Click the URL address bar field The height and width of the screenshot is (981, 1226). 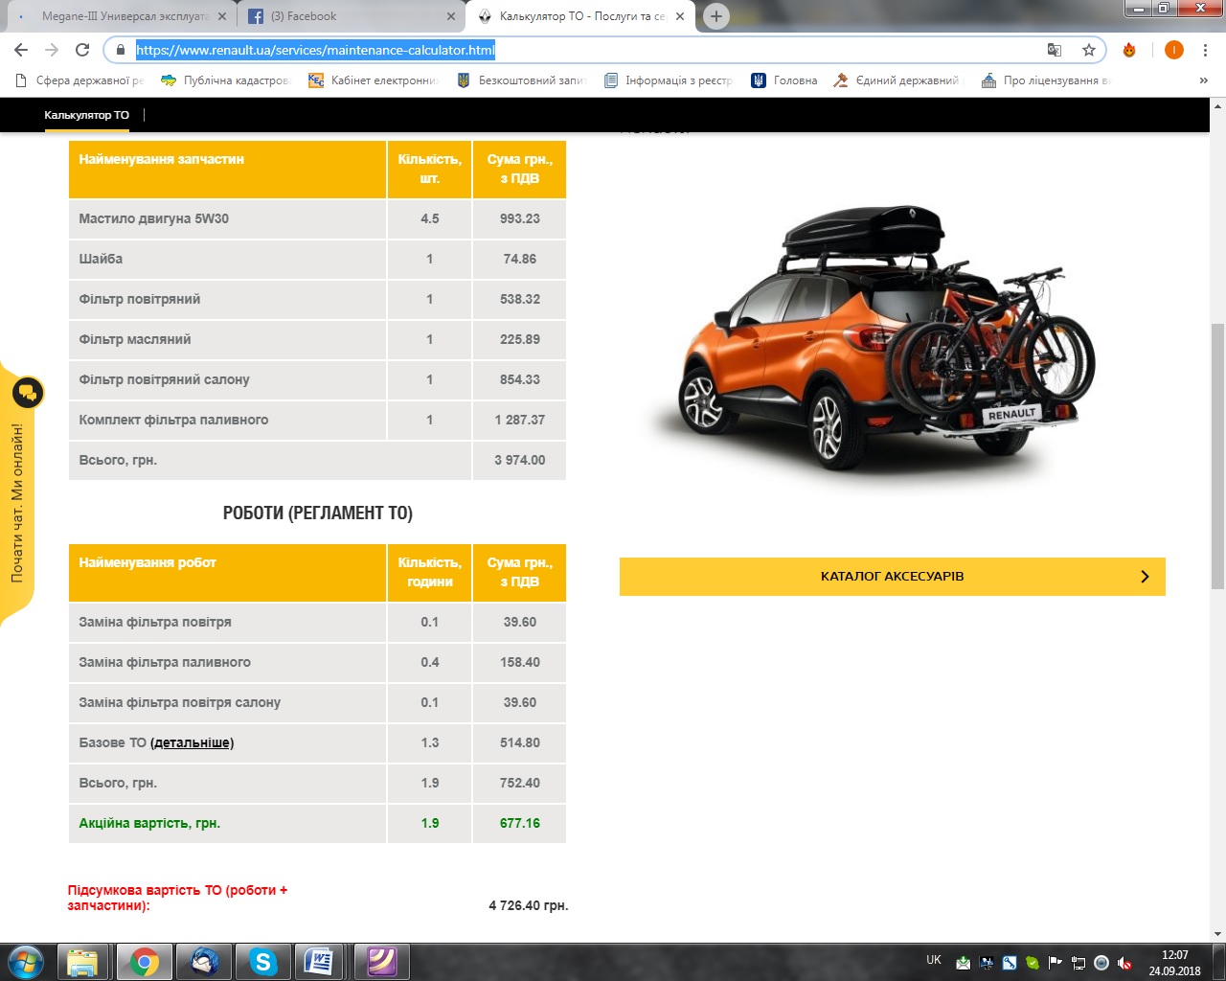(575, 50)
